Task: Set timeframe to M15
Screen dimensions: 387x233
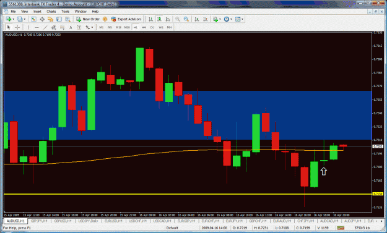Action: (118, 27)
